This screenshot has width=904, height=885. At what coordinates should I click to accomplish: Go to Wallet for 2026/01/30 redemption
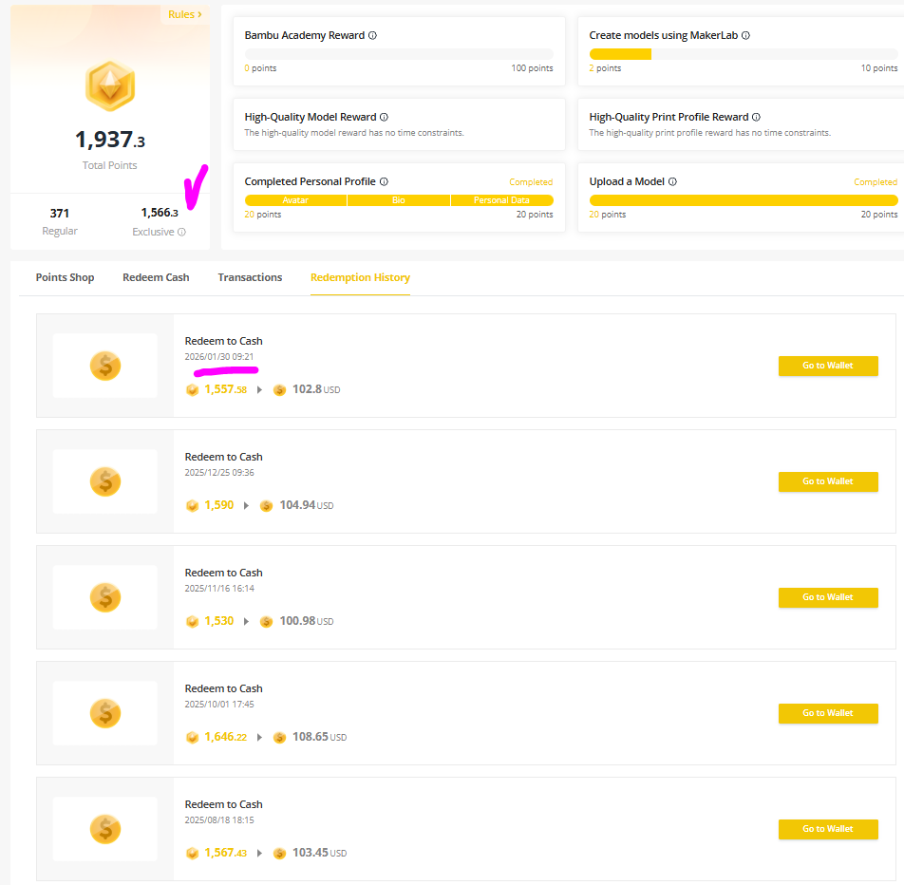pos(827,366)
